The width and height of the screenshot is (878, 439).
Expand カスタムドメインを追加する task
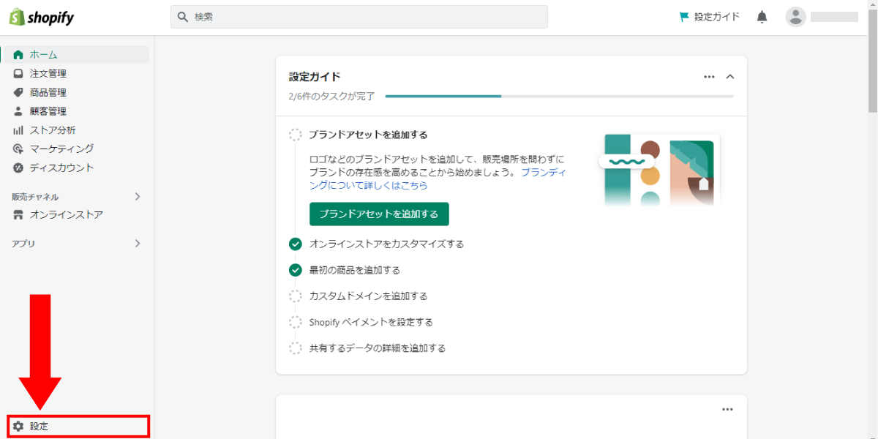point(368,296)
